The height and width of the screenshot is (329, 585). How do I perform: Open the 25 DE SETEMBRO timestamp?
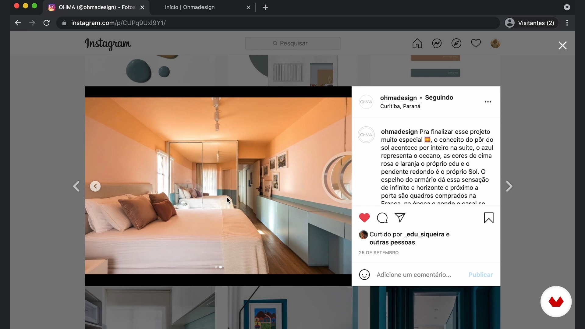(379, 253)
